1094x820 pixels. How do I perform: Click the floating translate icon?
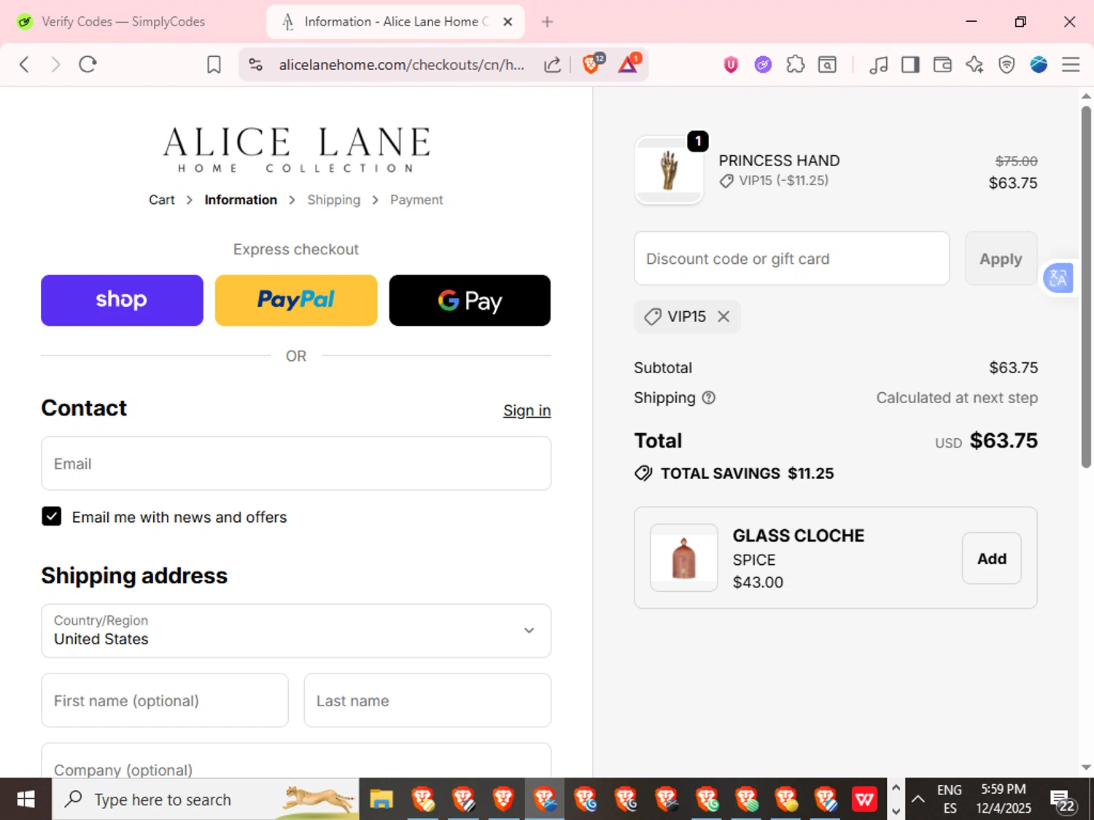(1058, 278)
